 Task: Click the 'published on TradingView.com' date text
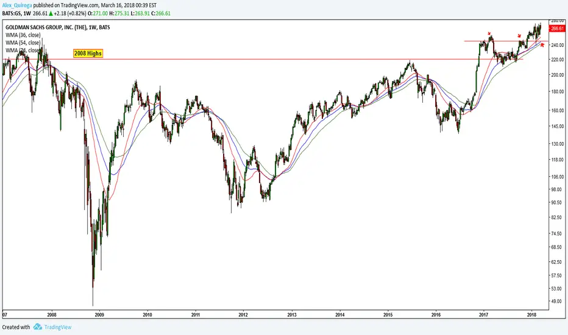coord(95,5)
